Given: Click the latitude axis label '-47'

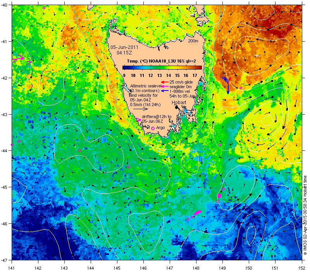Looking at the screenshot, I should pyautogui.click(x=3, y=260).
